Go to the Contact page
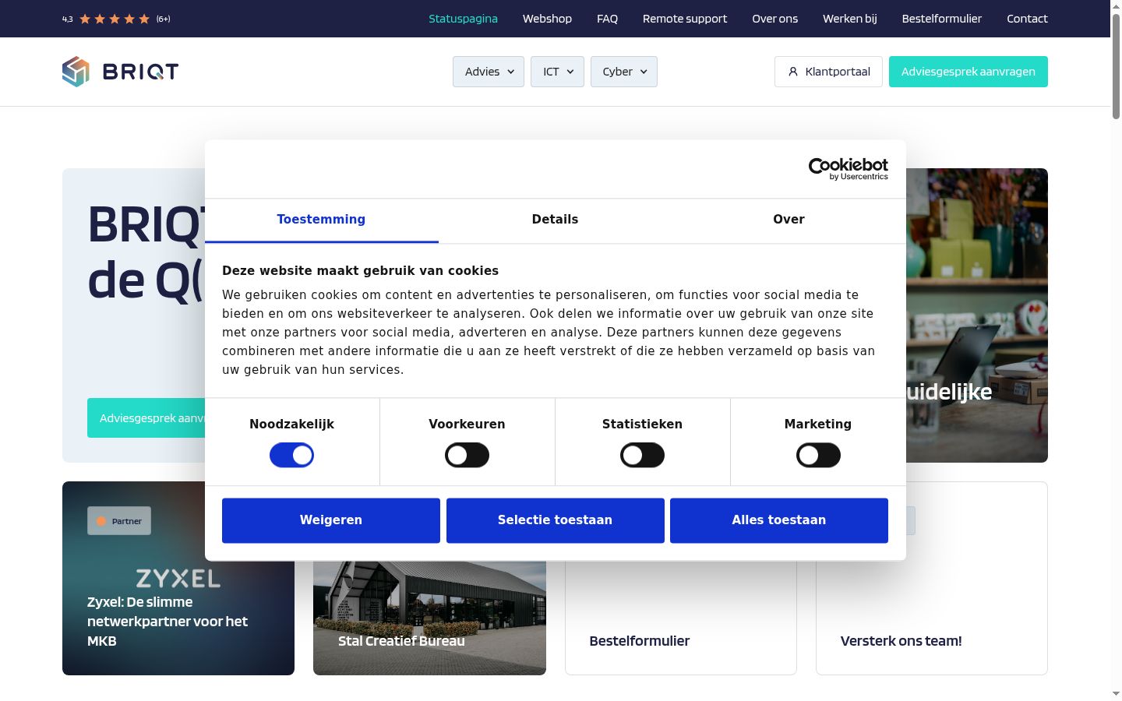Image resolution: width=1122 pixels, height=701 pixels. pos(1027,19)
